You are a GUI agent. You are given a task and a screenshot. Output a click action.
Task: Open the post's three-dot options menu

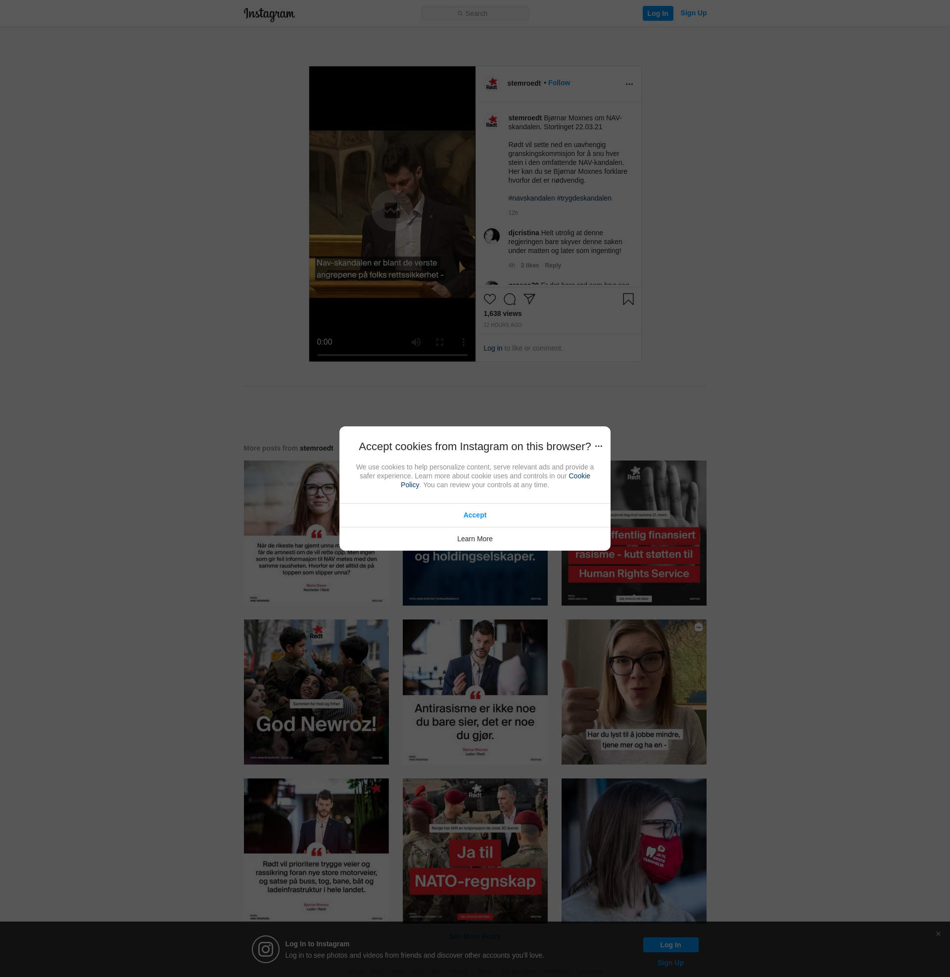629,84
